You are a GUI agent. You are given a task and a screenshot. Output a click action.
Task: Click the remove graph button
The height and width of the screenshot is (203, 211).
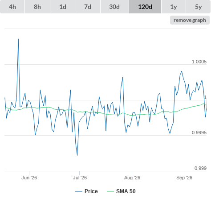click(190, 20)
